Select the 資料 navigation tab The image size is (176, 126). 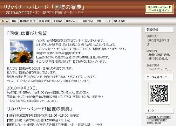(x=99, y=21)
